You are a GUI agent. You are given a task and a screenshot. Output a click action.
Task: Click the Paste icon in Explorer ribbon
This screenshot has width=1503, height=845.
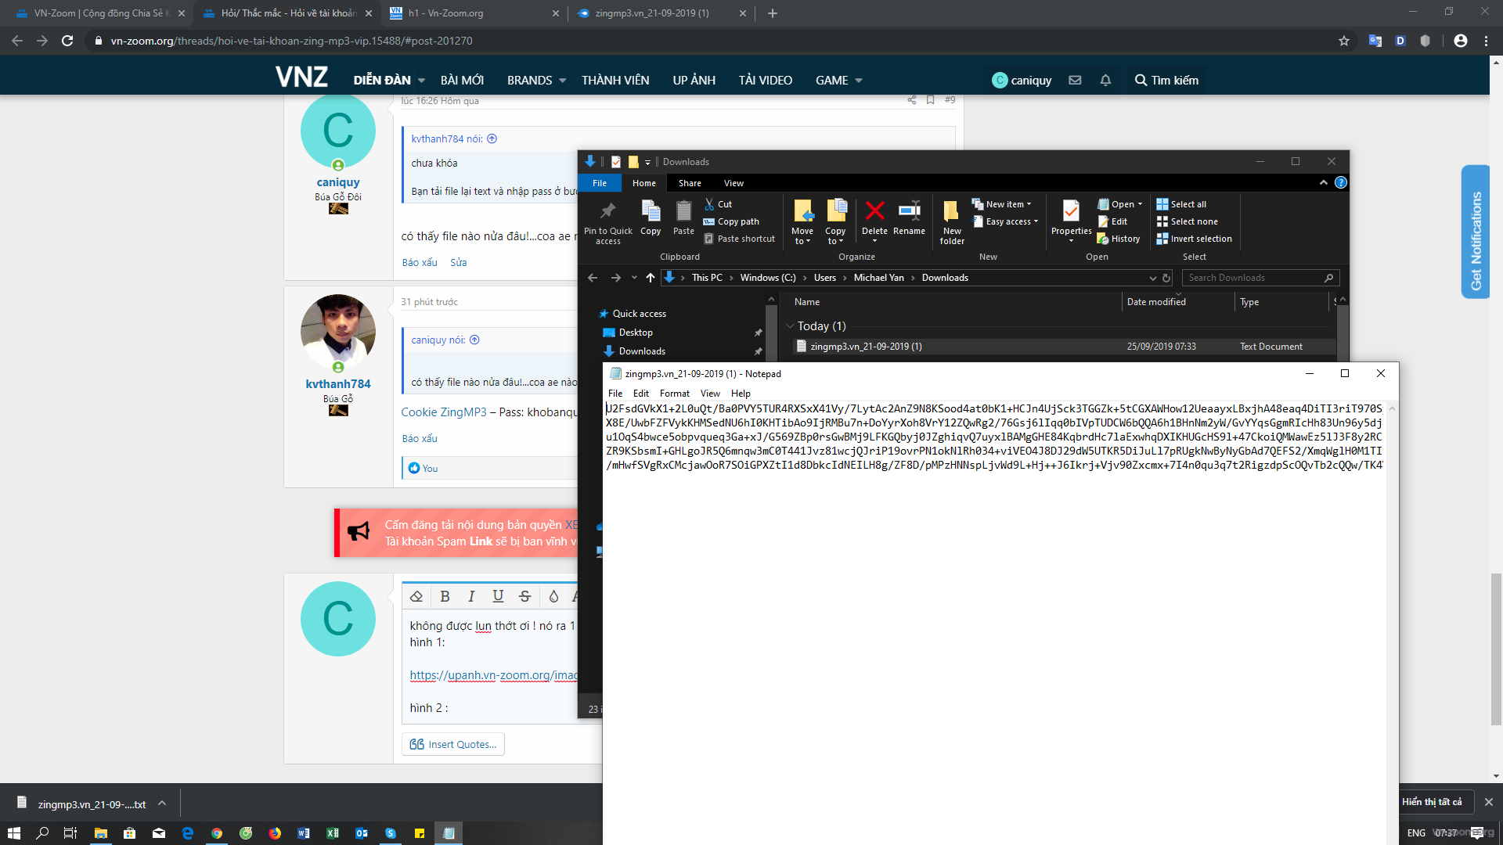[683, 218]
